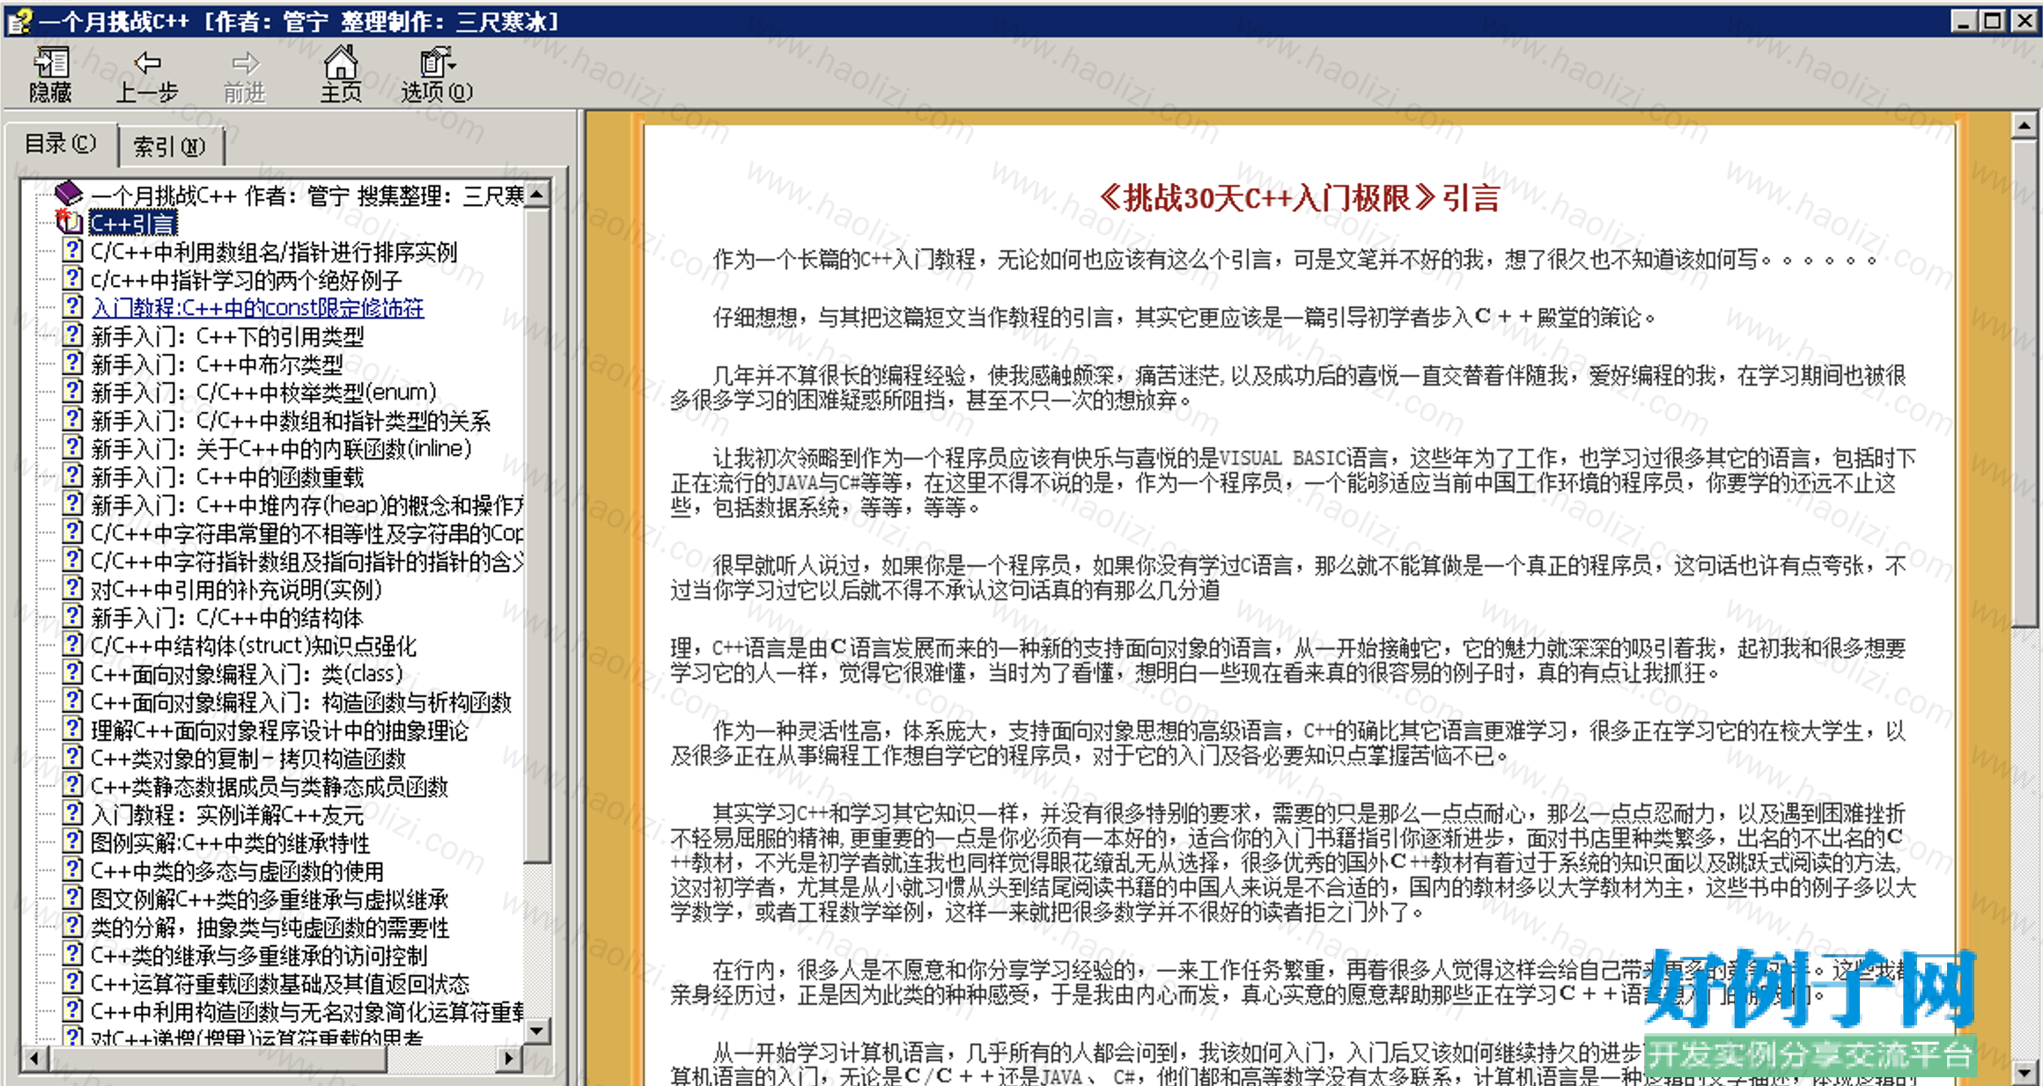
Task: Click the topic icon beside 入门教程：实例详解C++友元
Action: coord(73,814)
